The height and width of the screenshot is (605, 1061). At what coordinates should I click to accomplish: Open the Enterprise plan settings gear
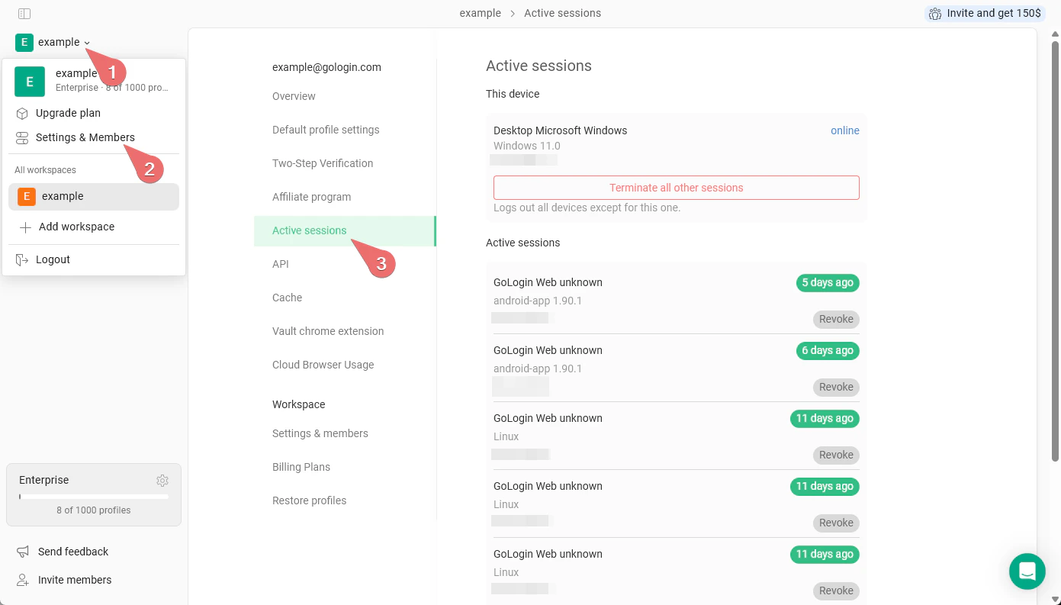pyautogui.click(x=162, y=480)
